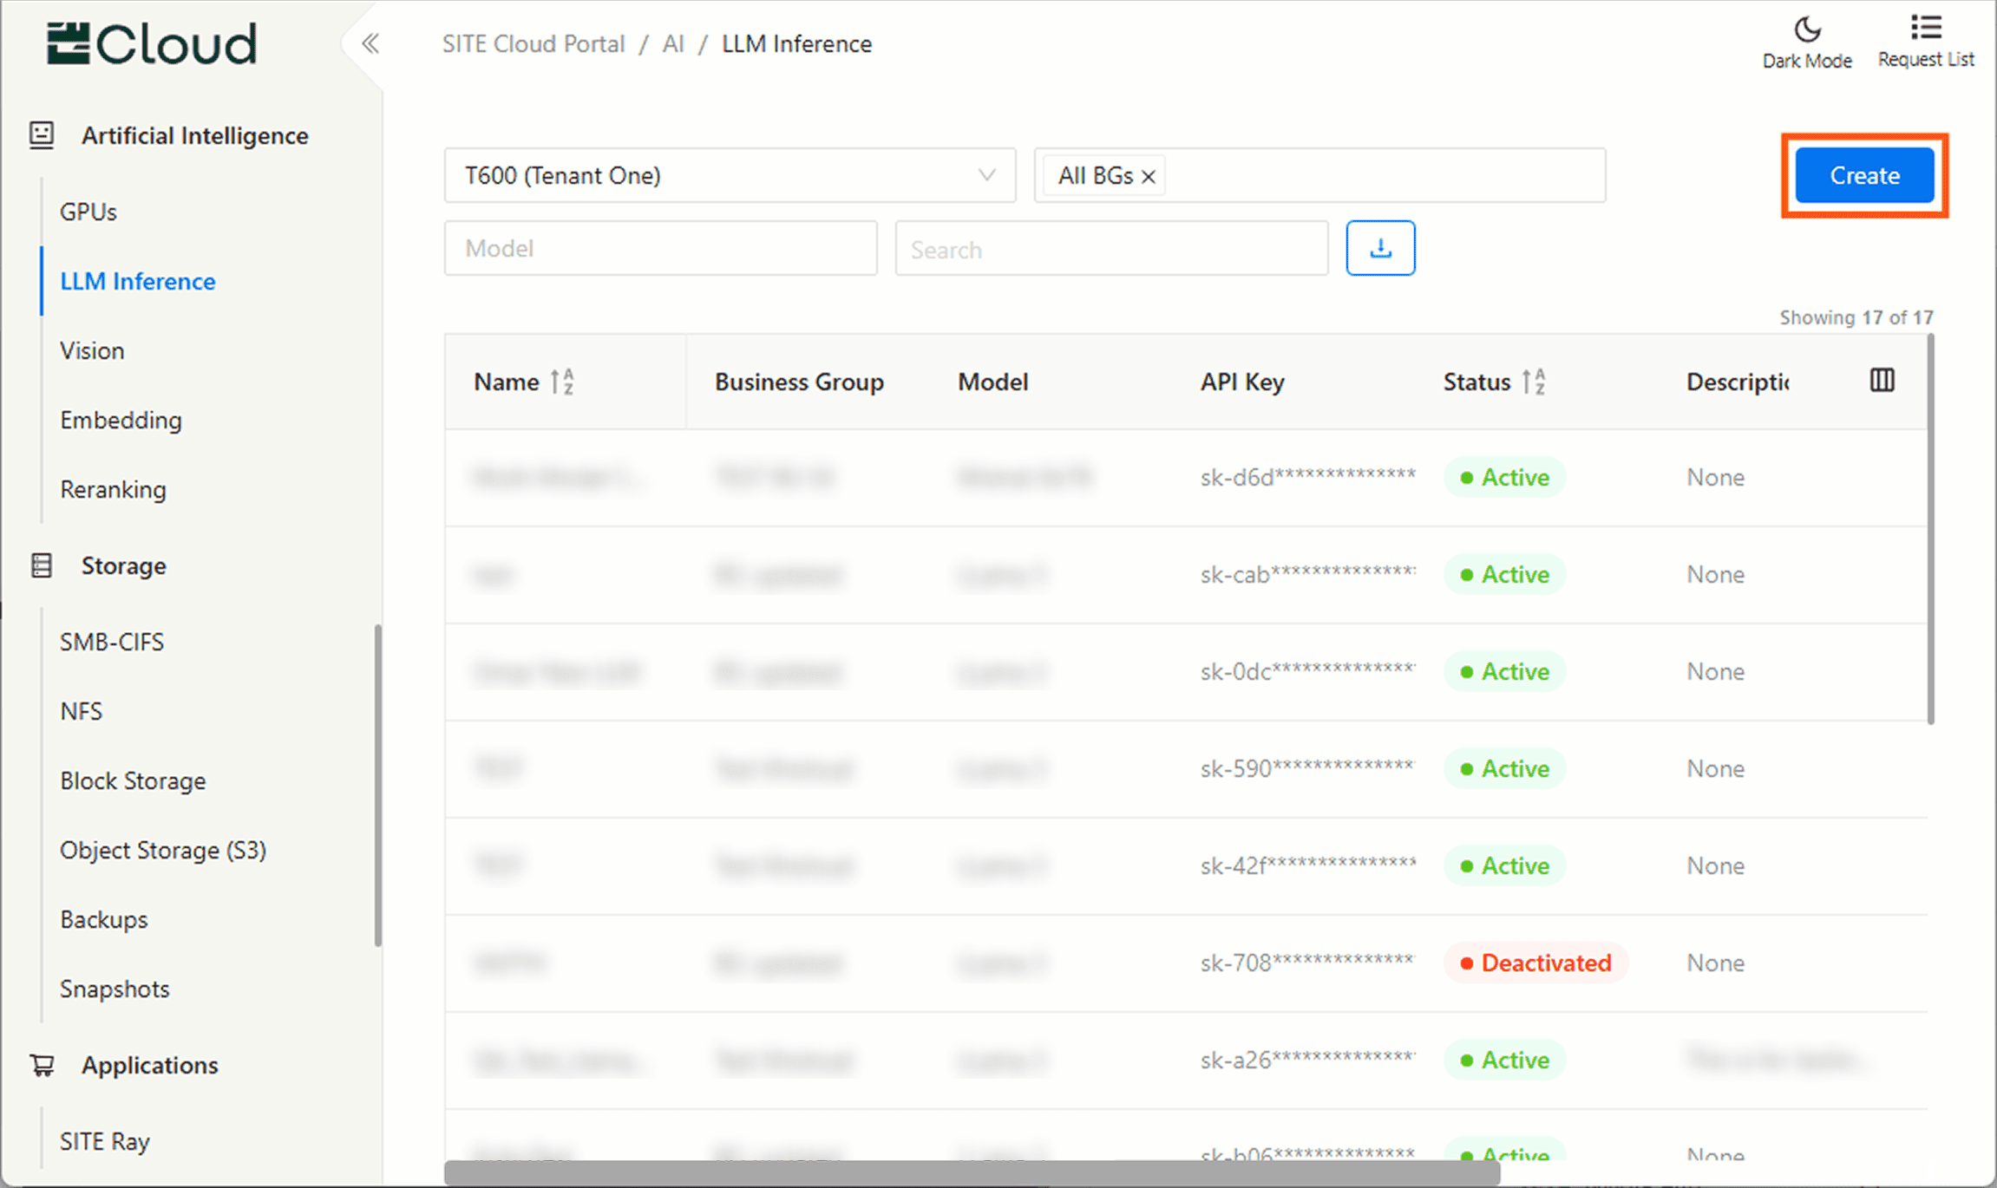Click into the Search input field

click(x=1110, y=250)
